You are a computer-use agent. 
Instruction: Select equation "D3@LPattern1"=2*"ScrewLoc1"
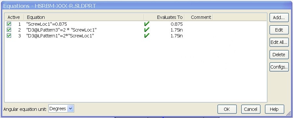(x=60, y=36)
